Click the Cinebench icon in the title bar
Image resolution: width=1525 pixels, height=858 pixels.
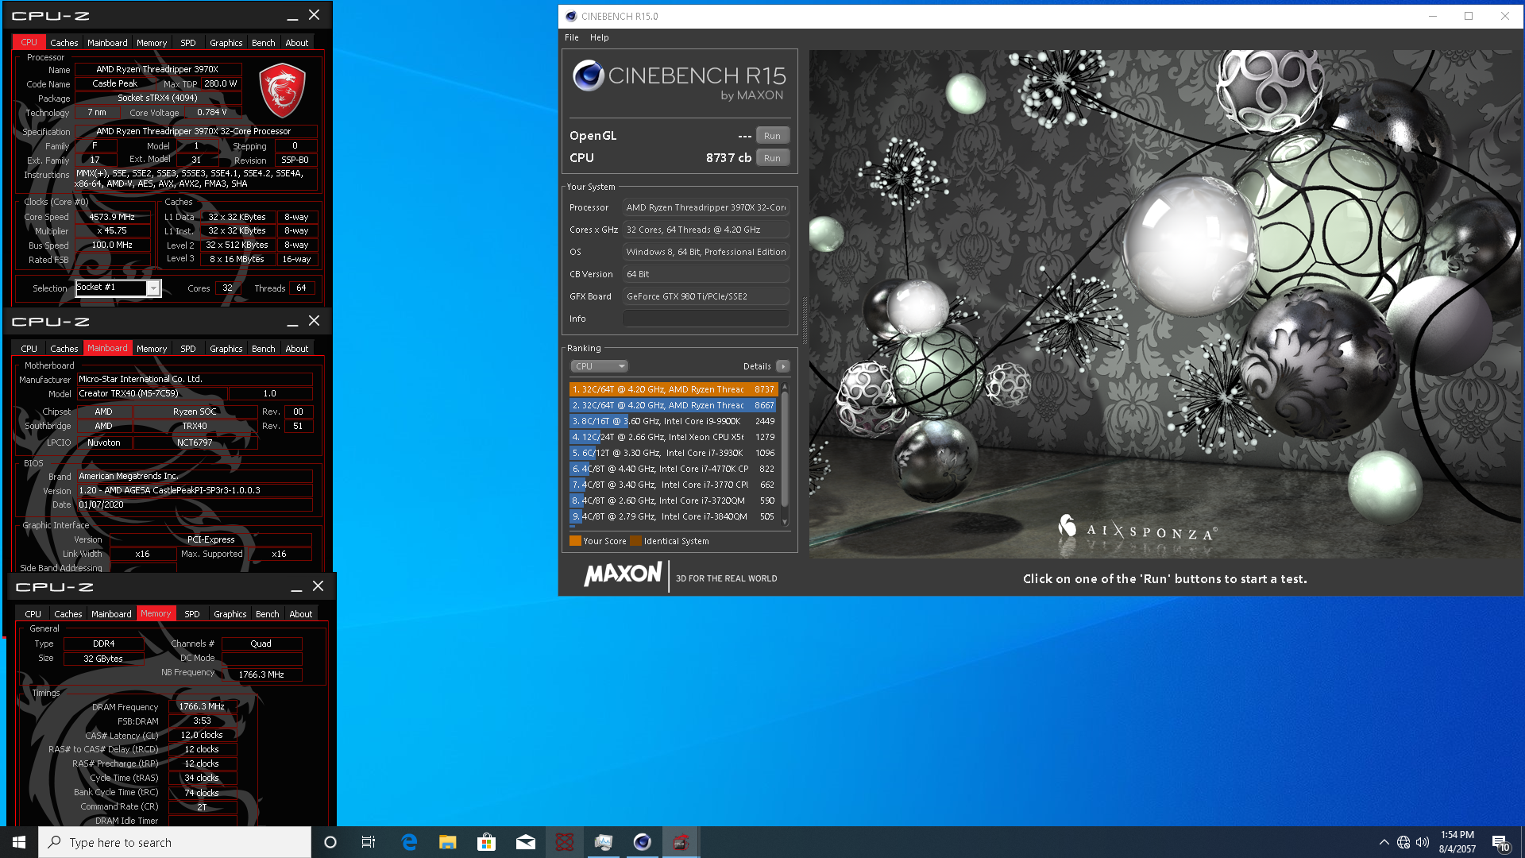coord(571,16)
